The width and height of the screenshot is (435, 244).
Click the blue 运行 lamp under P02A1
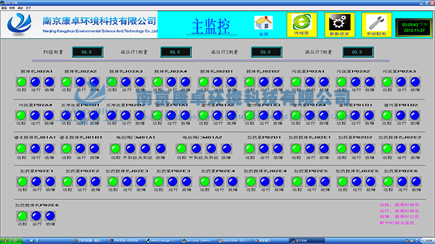pos(310,82)
